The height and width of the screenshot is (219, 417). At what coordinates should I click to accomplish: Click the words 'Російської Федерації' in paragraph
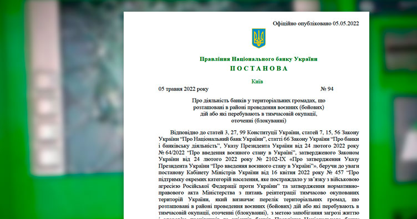tap(206, 186)
